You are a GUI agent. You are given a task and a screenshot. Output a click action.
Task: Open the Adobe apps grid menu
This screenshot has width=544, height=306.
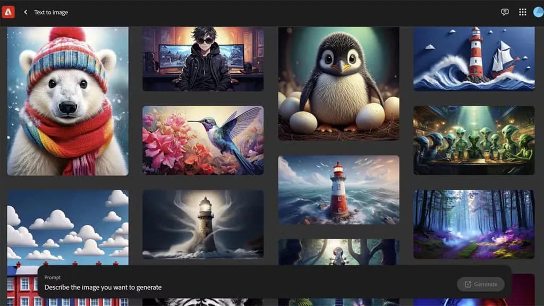tap(523, 12)
